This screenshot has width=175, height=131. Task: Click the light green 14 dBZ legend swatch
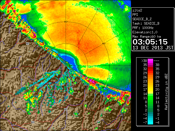[150, 95]
